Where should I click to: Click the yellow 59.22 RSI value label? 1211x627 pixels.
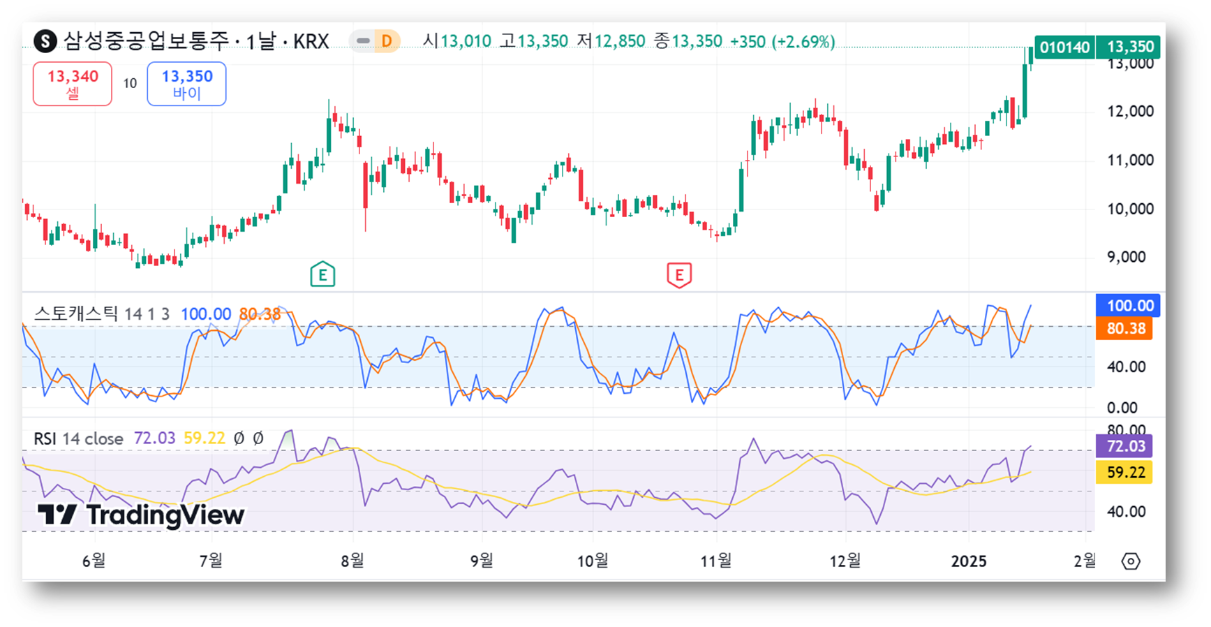pos(1126,472)
